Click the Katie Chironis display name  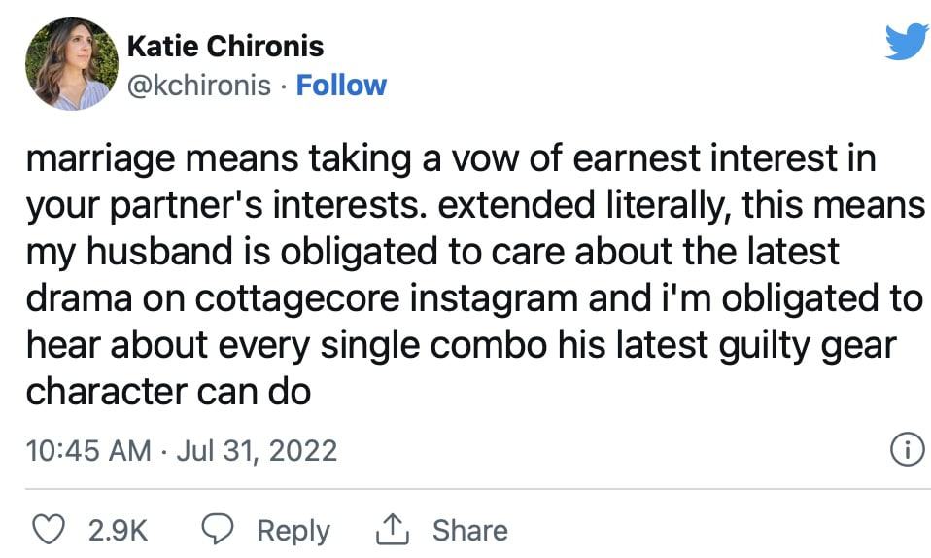click(225, 46)
